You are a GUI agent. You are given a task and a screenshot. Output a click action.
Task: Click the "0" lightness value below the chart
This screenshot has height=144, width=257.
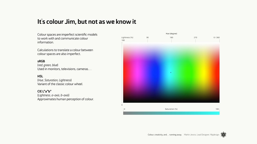(122, 105)
